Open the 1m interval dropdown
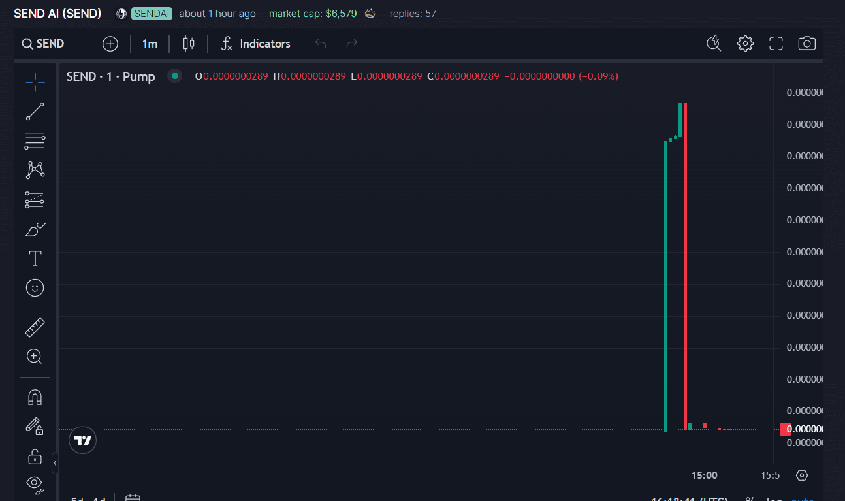The image size is (845, 501). 150,44
